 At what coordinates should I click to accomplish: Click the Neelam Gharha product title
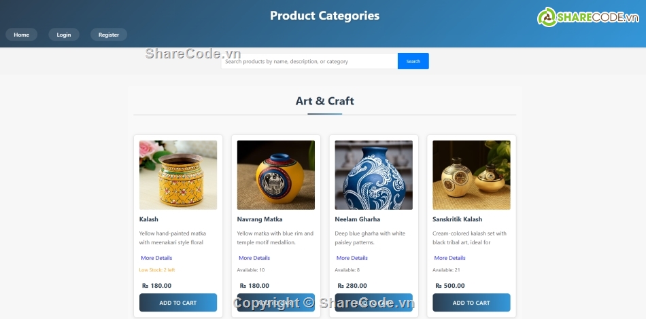tap(358, 219)
